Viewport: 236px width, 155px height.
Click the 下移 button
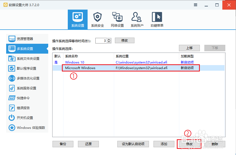pyautogui.click(x=215, y=48)
